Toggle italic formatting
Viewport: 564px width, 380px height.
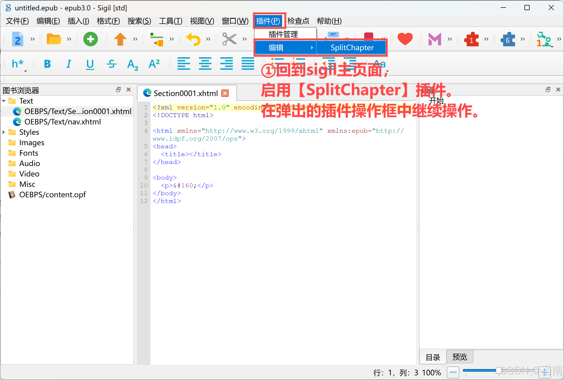68,64
